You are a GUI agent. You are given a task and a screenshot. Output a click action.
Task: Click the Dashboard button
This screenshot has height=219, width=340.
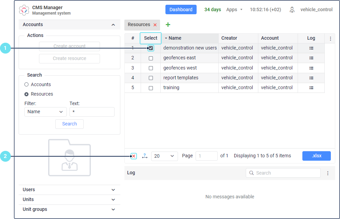click(181, 9)
